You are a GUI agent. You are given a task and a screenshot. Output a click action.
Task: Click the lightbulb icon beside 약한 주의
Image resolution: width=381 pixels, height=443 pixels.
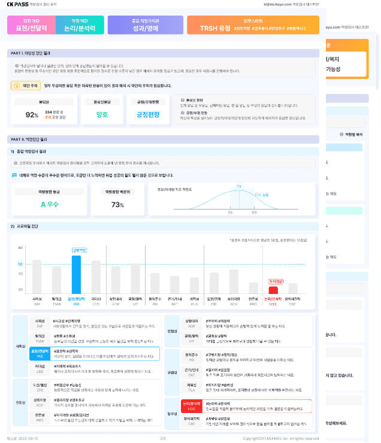pos(16,86)
